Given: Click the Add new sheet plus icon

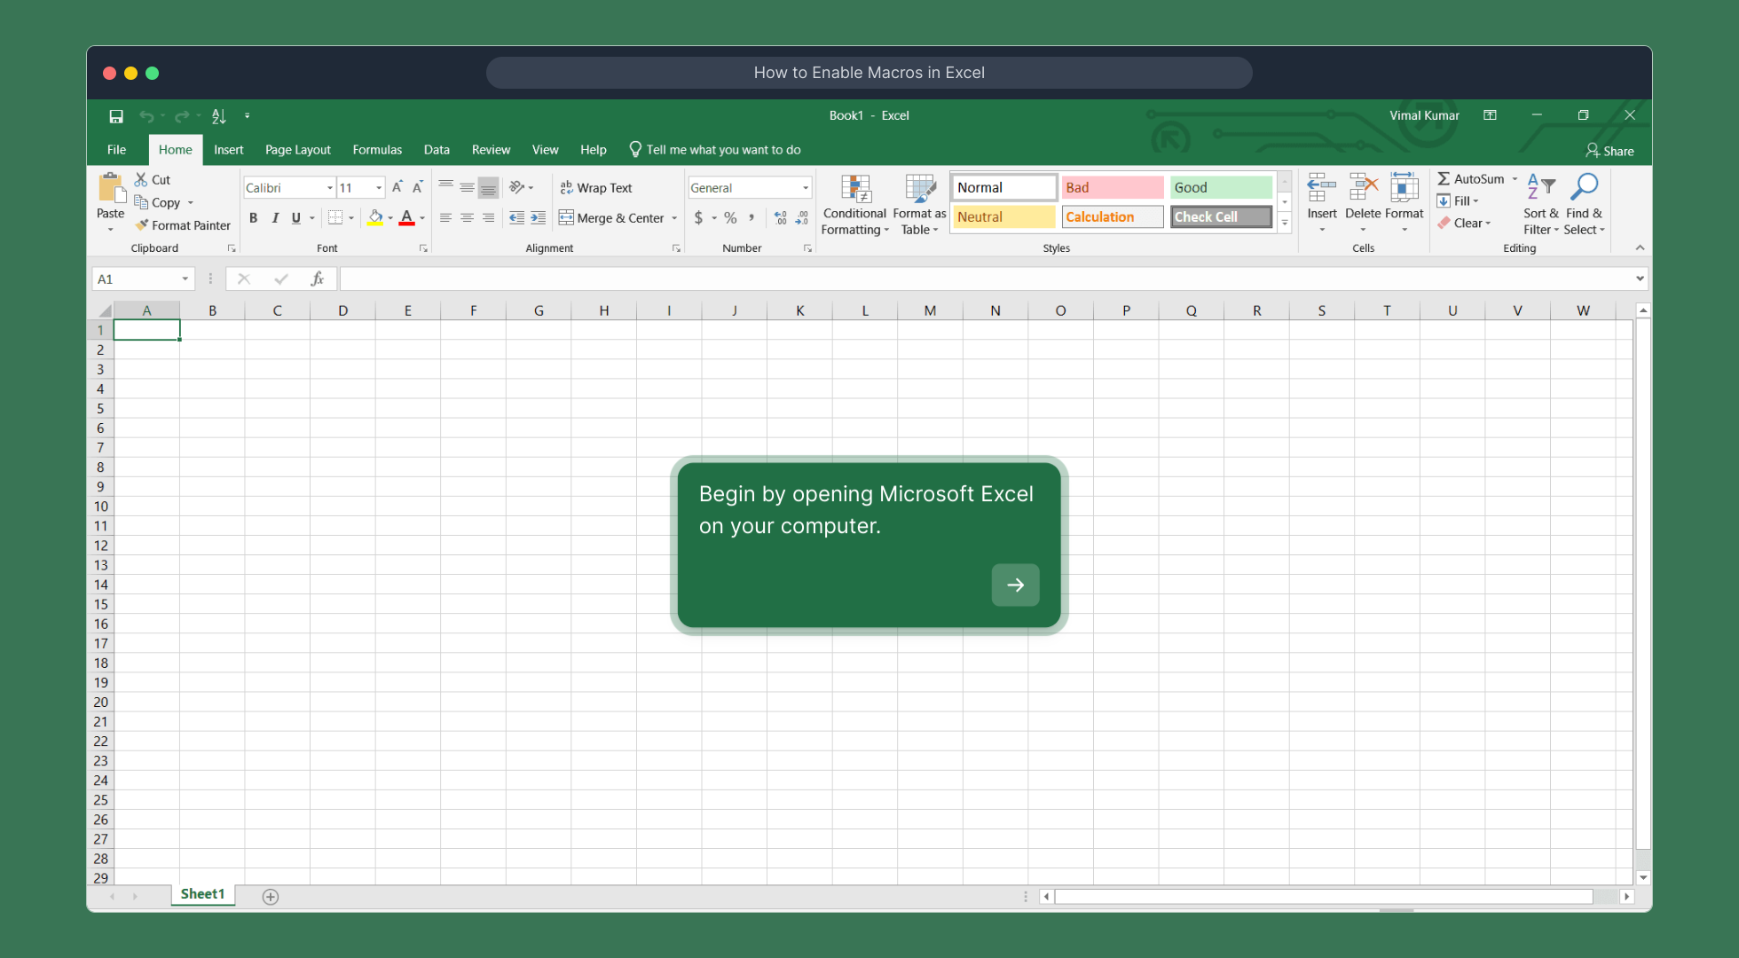Looking at the screenshot, I should [271, 897].
